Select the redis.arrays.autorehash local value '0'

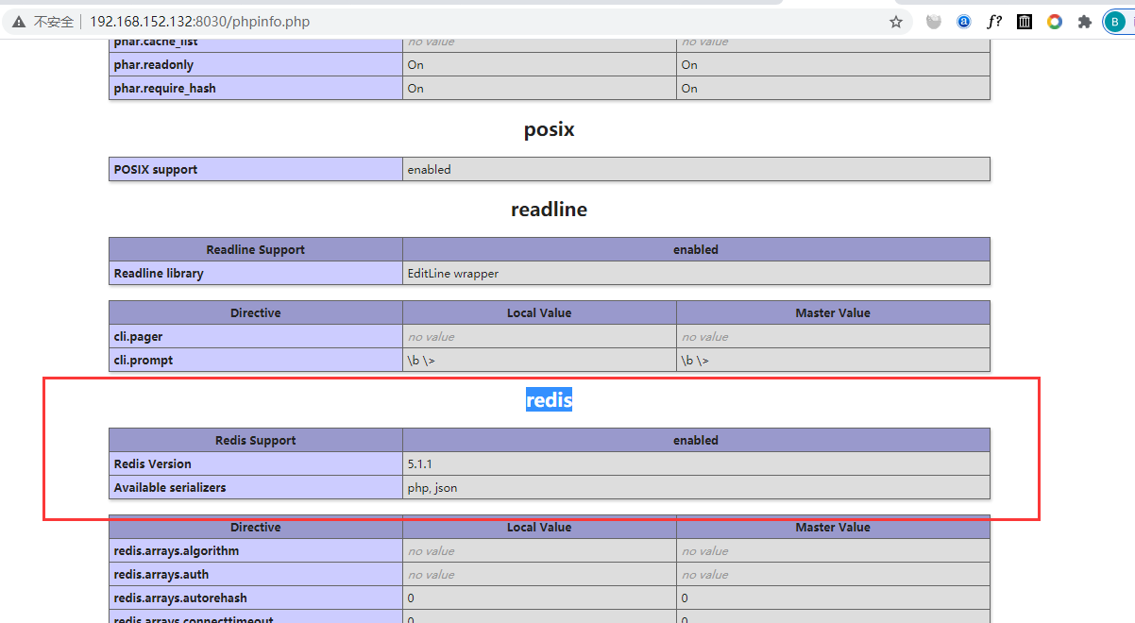tap(411, 598)
